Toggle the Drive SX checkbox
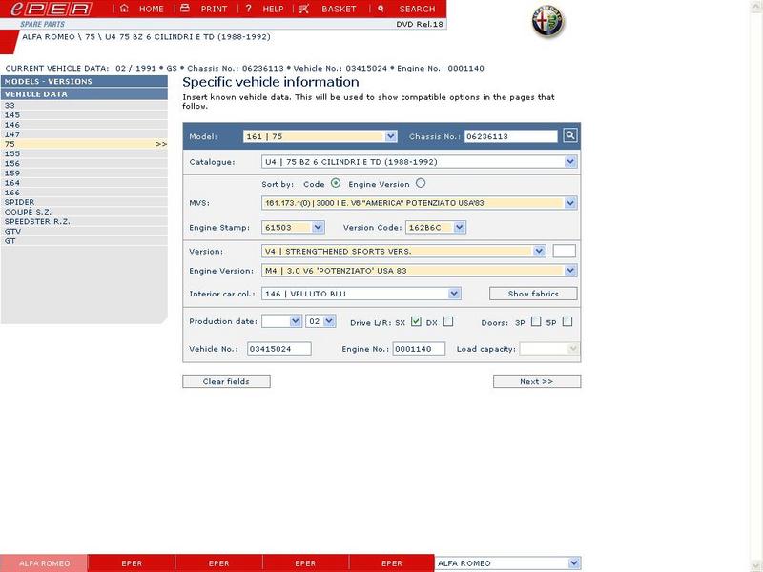Screen dimensions: 763x572 pyautogui.click(x=416, y=321)
